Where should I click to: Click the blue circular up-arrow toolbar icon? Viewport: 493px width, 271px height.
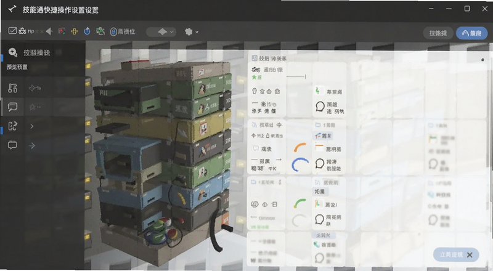87,31
